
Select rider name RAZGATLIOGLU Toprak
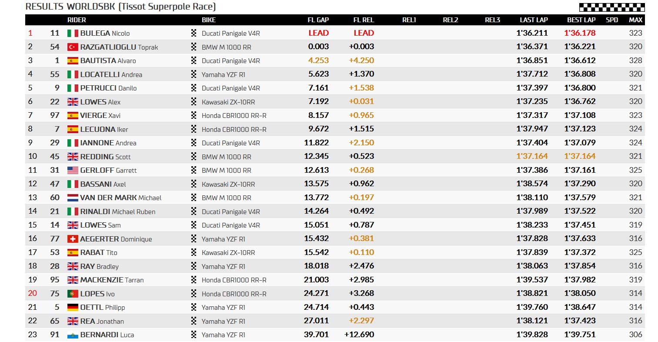[119, 47]
